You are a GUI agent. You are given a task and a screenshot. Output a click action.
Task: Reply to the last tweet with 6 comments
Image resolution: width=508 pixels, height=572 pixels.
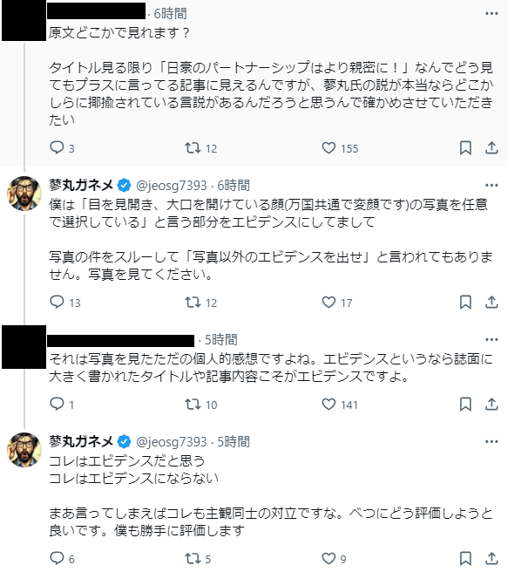62,558
